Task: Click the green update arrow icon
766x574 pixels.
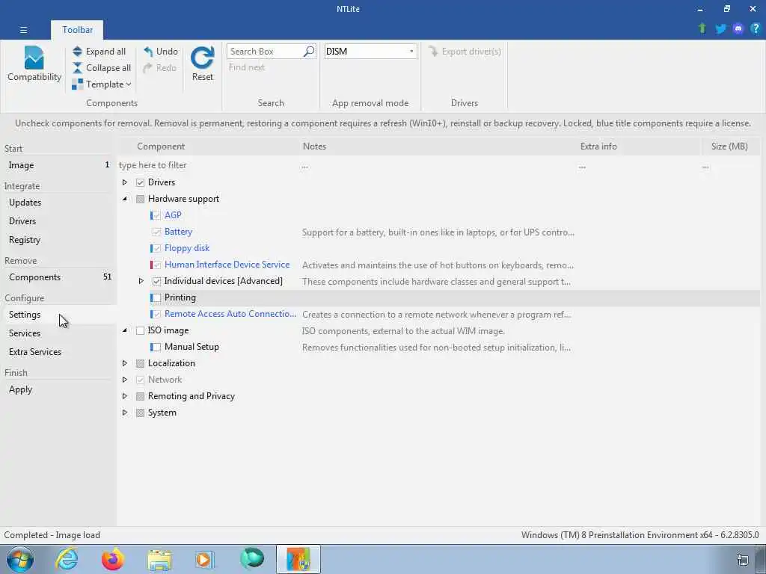Action: tap(702, 28)
